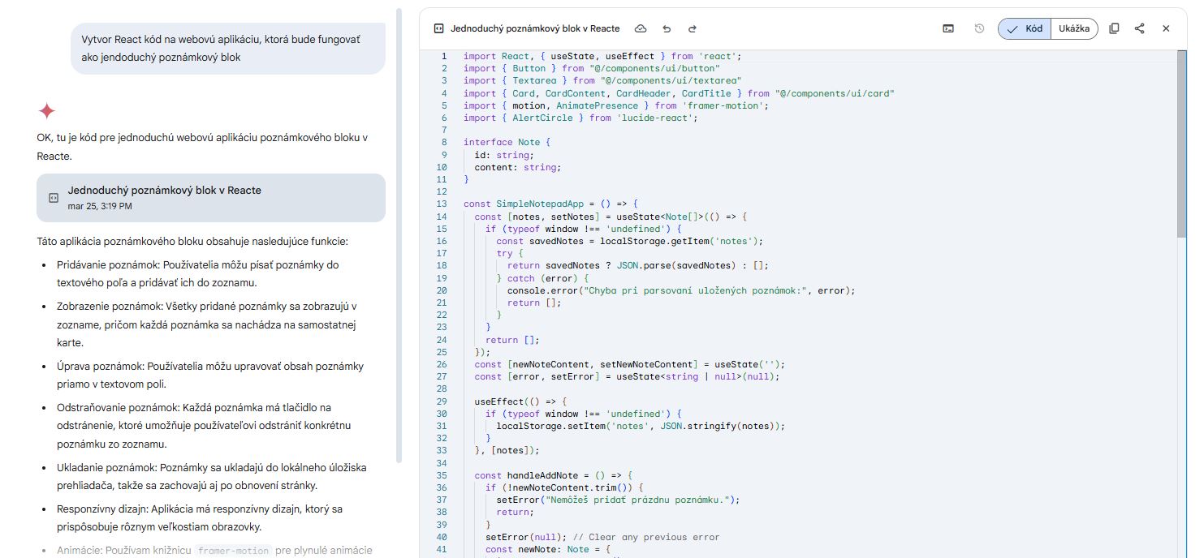Viewport: 1204px width, 558px height.
Task: Open the 'Jednoduchý poznámkový blok v Reacte' card
Action: pos(211,197)
